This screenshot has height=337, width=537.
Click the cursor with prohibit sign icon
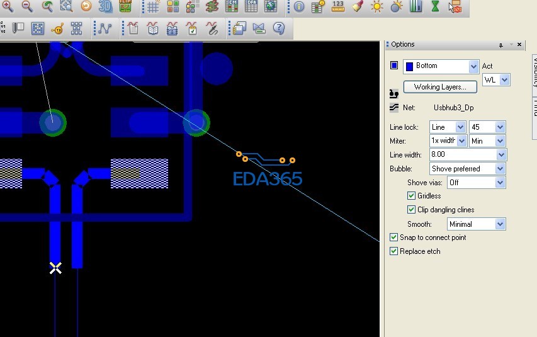(455, 6)
